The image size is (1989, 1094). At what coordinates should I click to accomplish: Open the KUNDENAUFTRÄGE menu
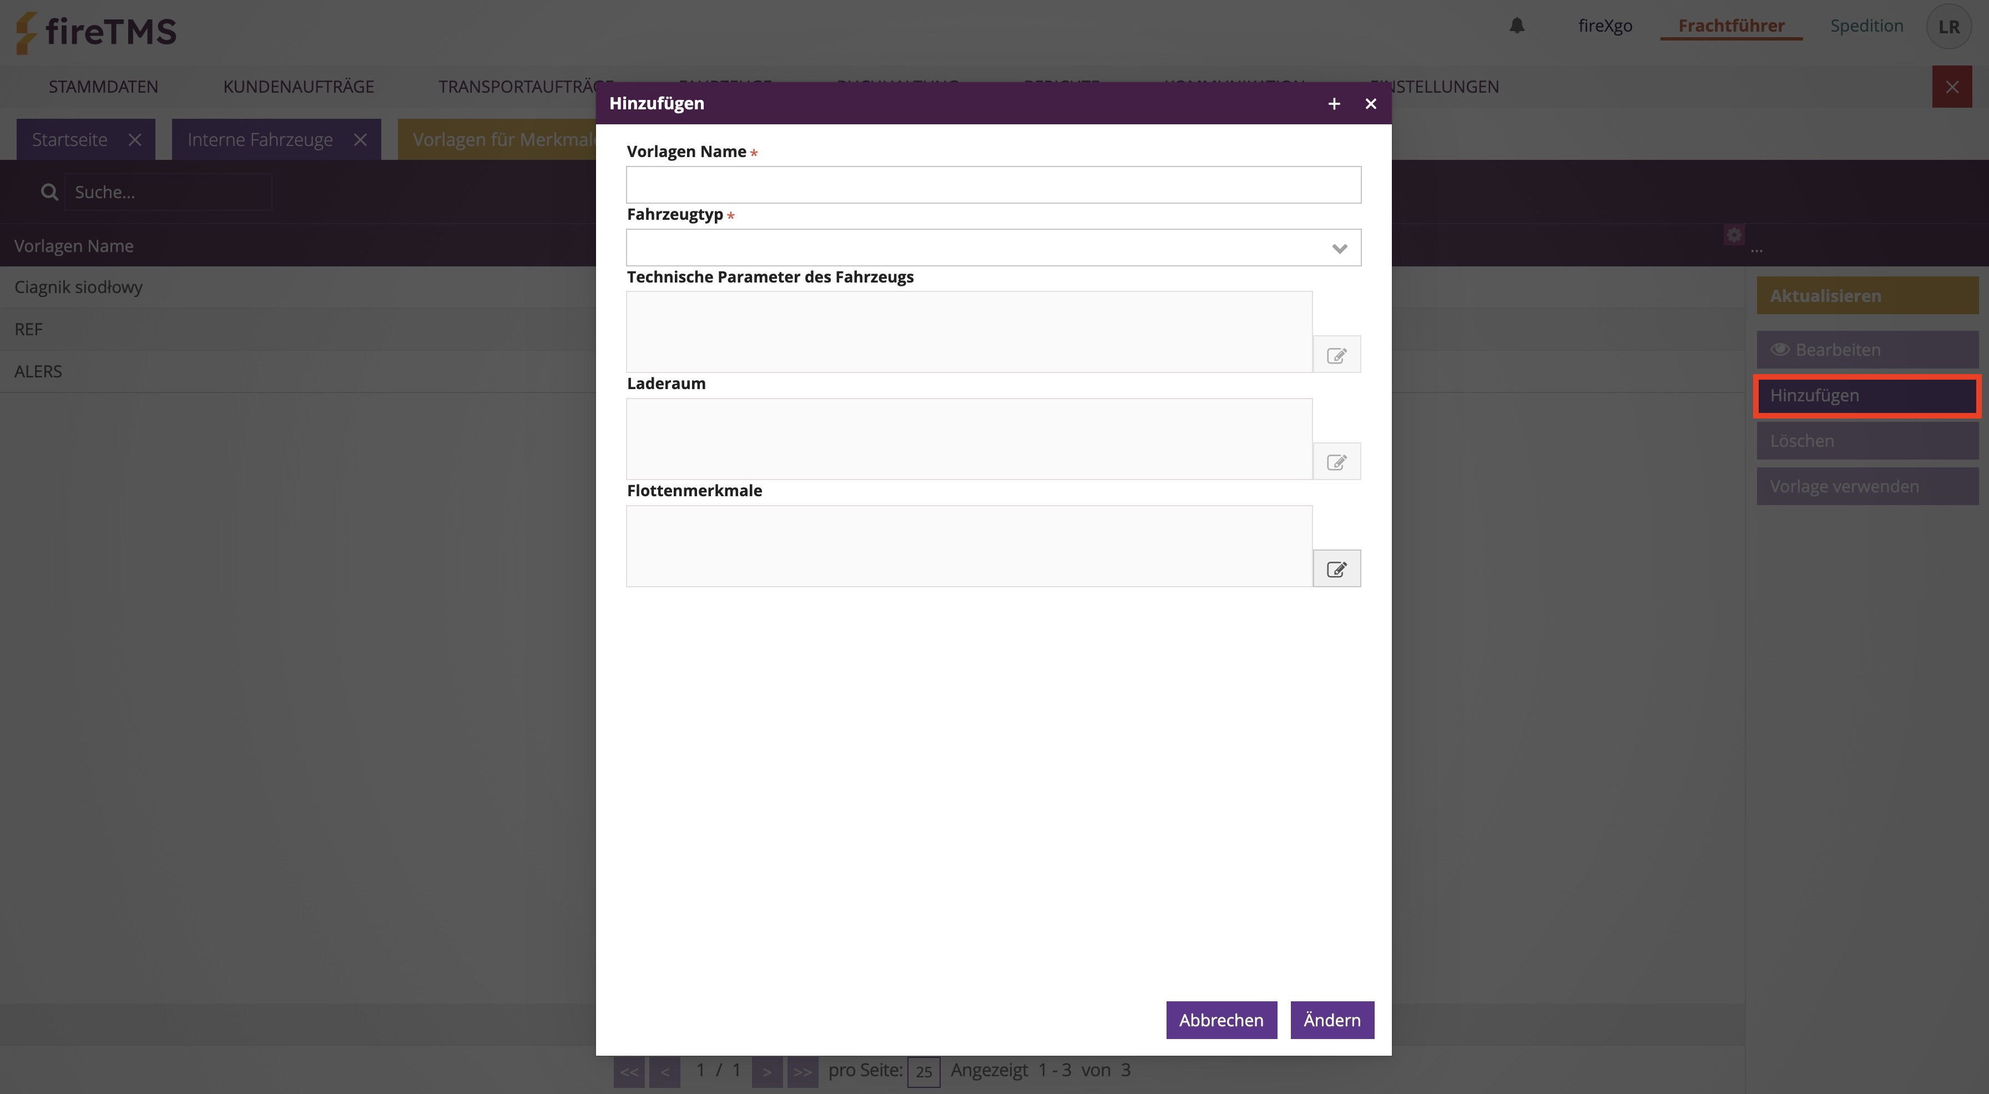pos(298,87)
